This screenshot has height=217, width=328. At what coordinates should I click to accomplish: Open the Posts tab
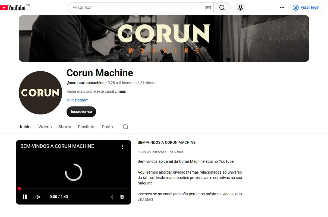click(107, 127)
